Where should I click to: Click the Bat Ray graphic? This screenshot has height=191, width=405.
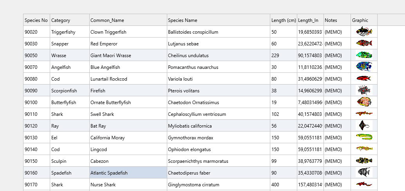tap(364, 126)
